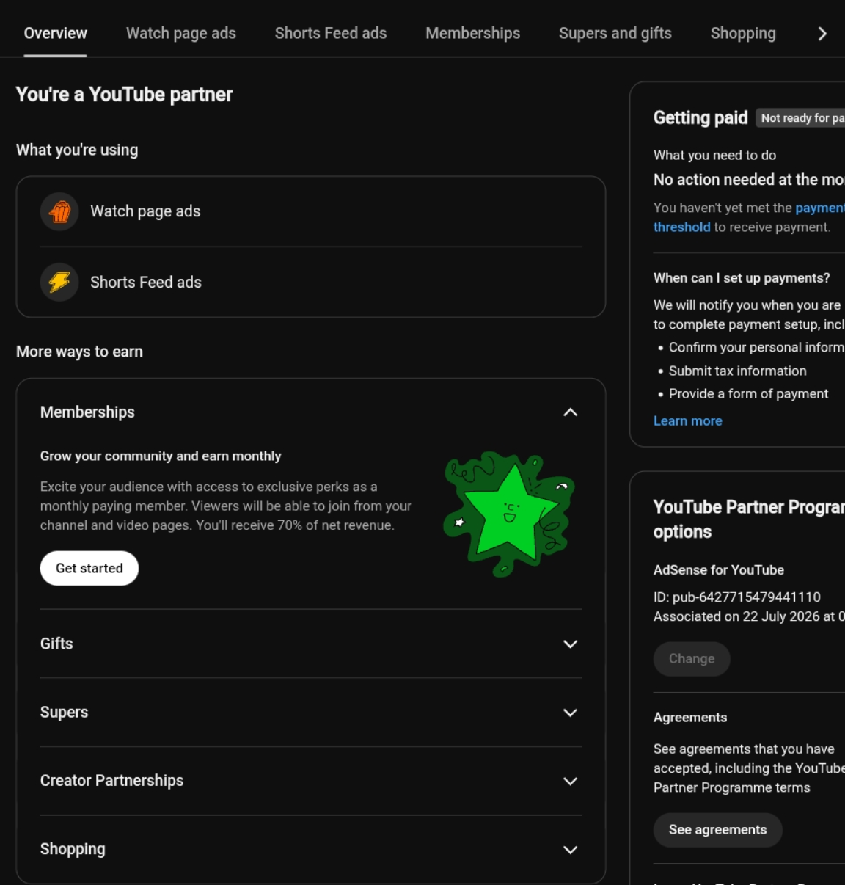
Task: Click the Change AdSense button
Action: tap(692, 659)
